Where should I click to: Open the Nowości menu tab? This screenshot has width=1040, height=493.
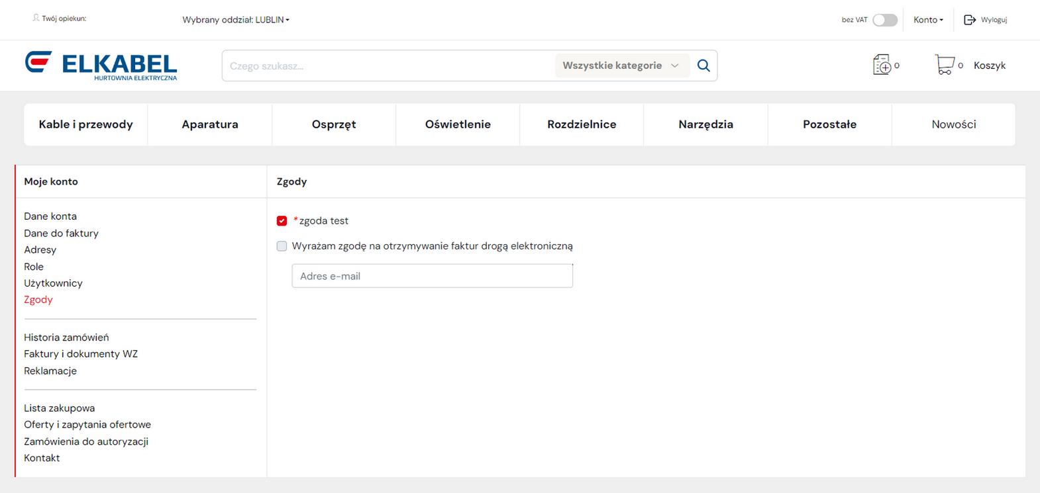click(x=953, y=124)
